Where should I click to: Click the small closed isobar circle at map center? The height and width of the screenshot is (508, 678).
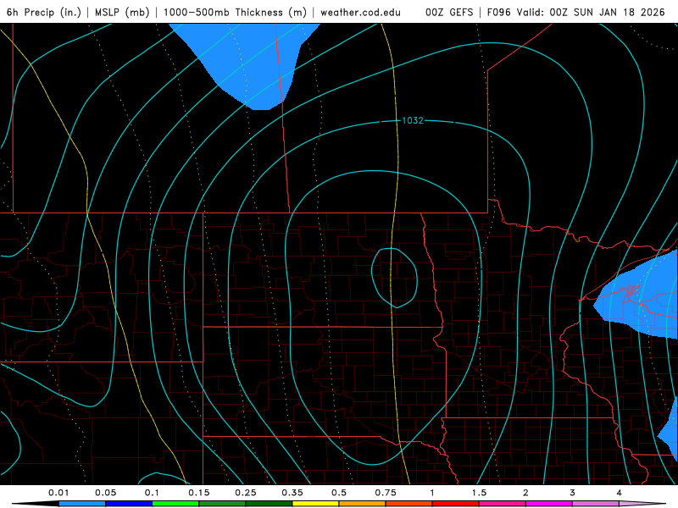(394, 278)
